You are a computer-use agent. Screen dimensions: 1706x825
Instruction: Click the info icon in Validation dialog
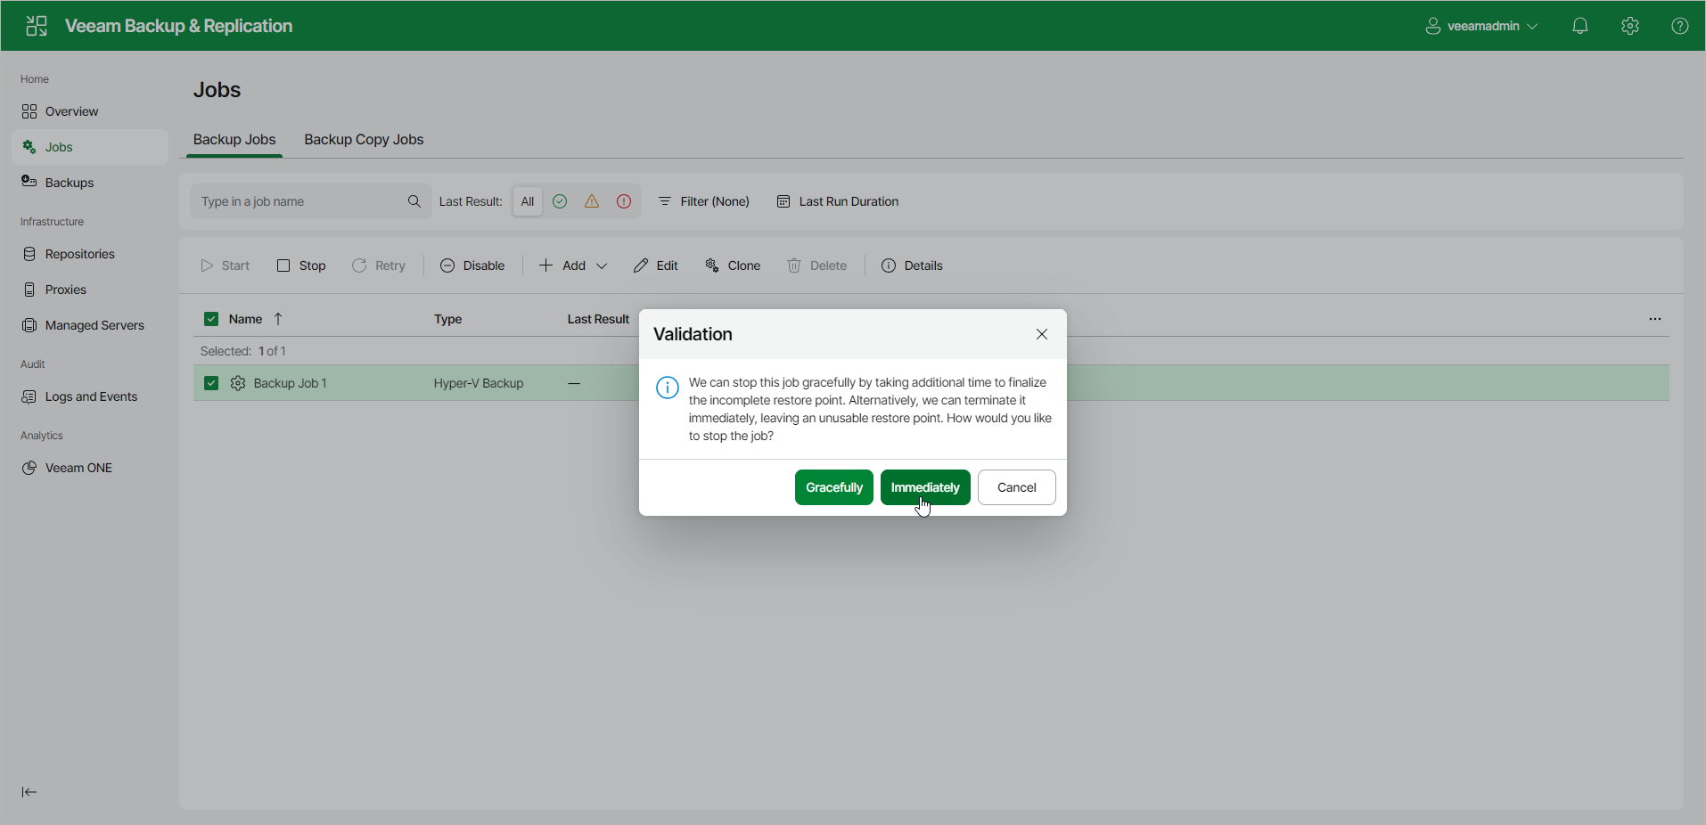pos(668,388)
